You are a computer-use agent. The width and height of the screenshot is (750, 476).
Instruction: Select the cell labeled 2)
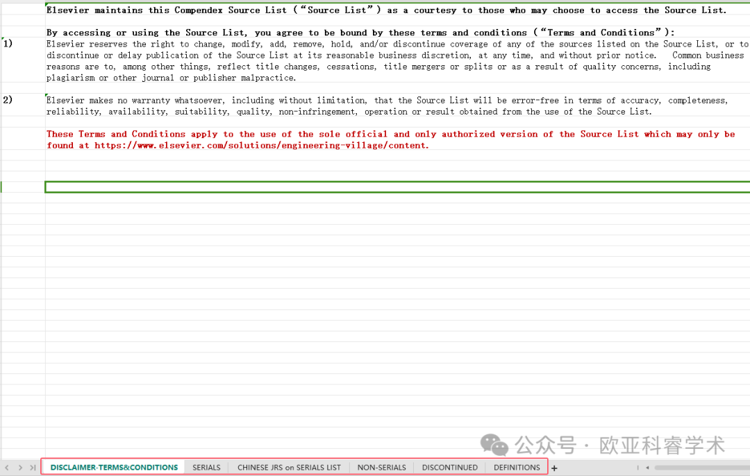[23, 105]
